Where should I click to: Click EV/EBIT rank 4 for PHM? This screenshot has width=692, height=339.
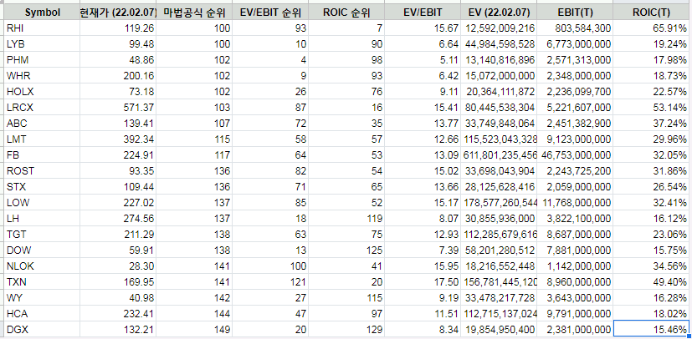(270, 60)
